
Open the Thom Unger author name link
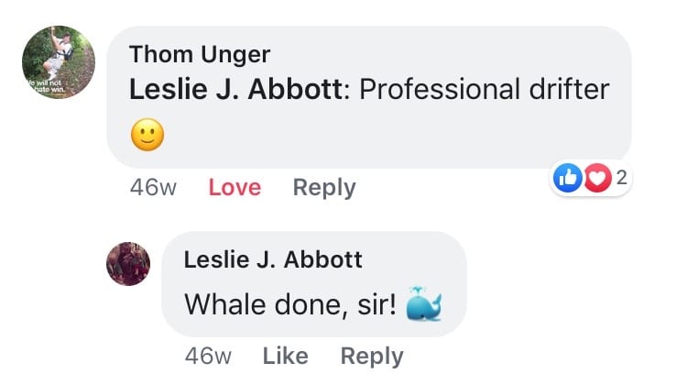(200, 54)
